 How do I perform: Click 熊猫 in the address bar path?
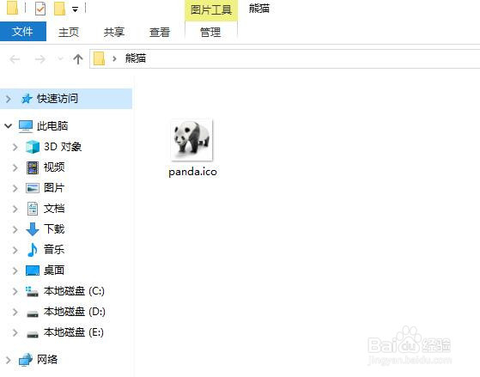136,58
